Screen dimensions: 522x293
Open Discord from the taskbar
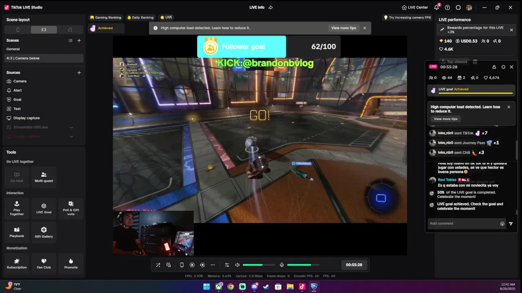point(254,286)
